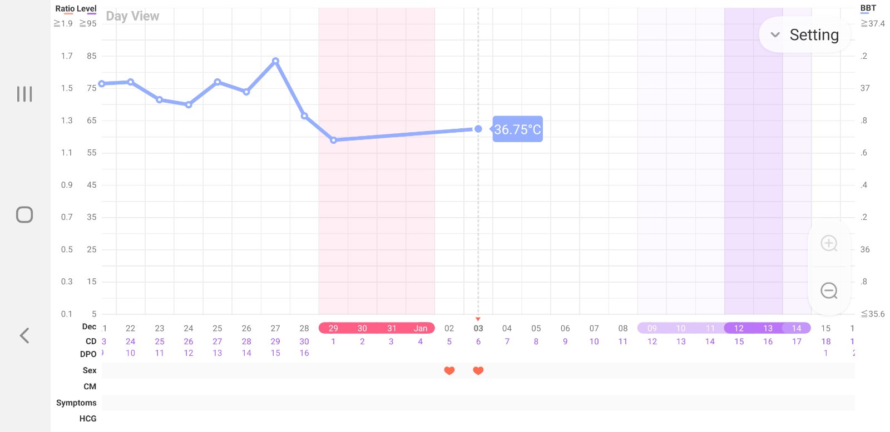Screen dimensions: 890x432
Task: Click the zoom out magnifier icon
Action: [x=829, y=290]
